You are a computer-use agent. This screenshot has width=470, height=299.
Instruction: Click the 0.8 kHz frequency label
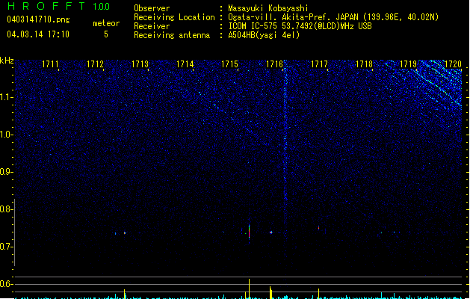(6, 209)
